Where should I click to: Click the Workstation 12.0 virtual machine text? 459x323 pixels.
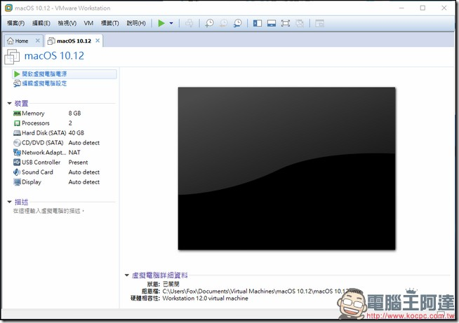point(205,298)
